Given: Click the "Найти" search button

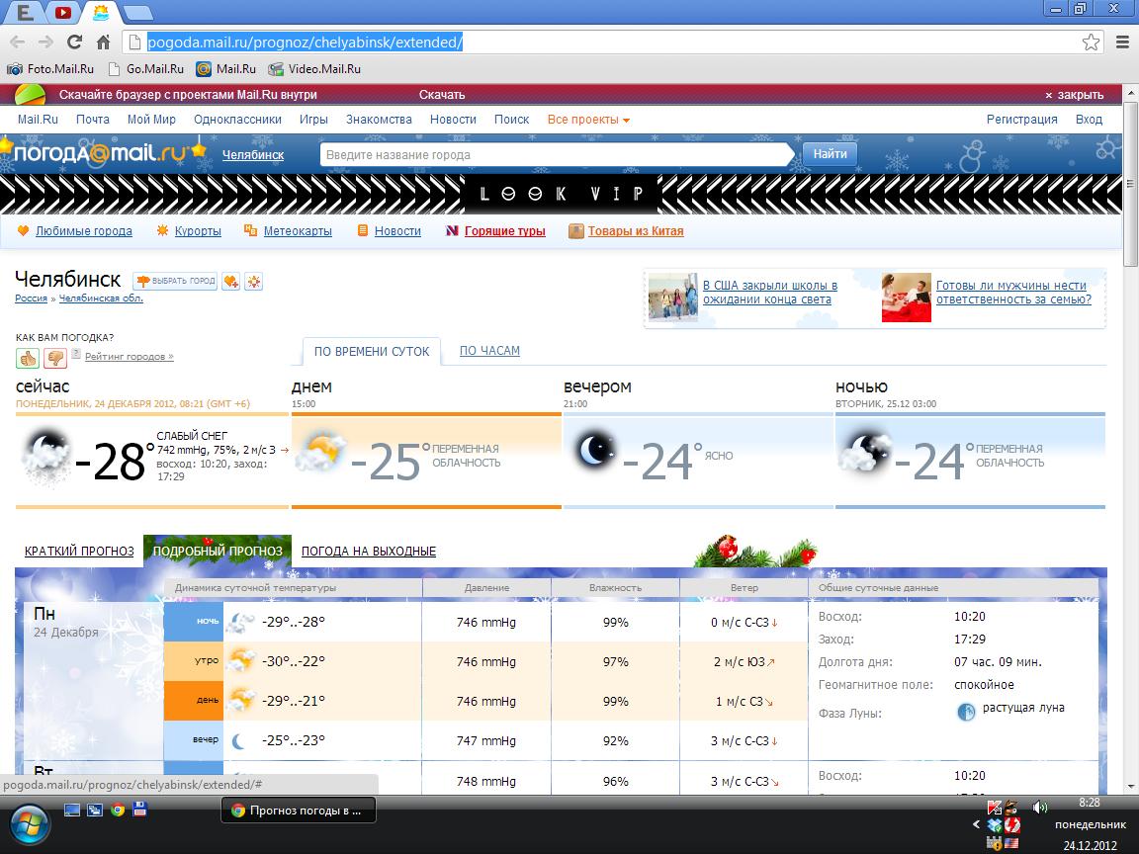Looking at the screenshot, I should tap(830, 154).
